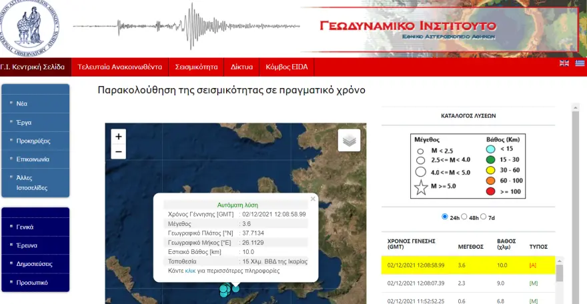The height and width of the screenshot is (304, 587).
Task: Click the National Observatory of Athens logo
Action: (30, 28)
